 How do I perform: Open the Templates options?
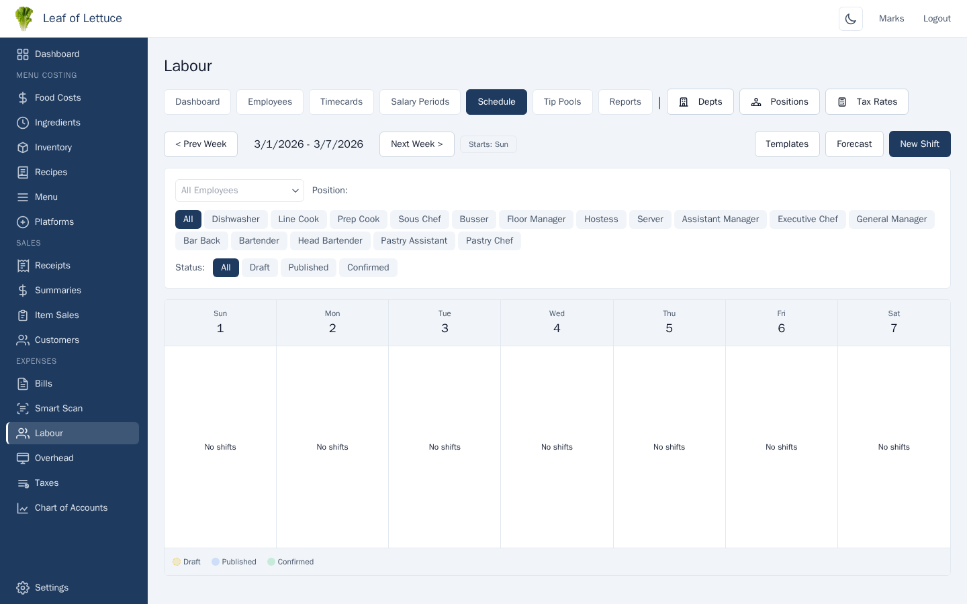coord(786,144)
